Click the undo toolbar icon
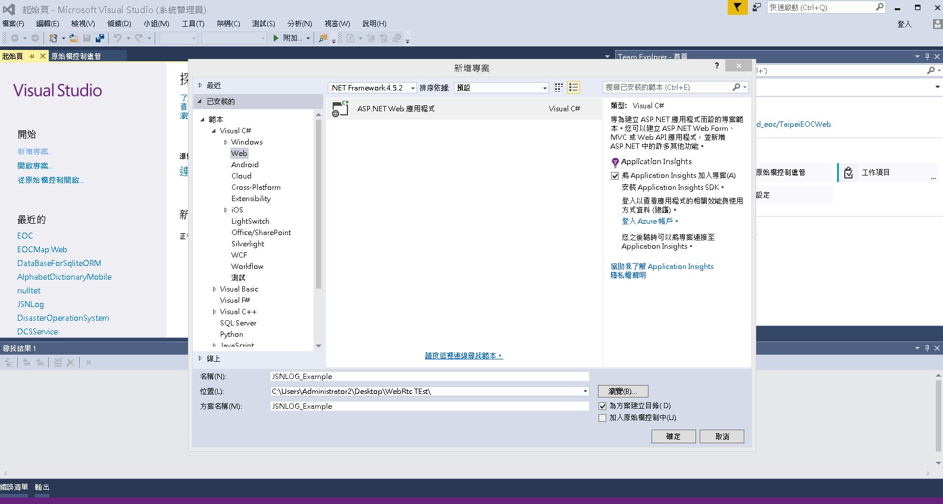The height and width of the screenshot is (504, 943). 118,38
